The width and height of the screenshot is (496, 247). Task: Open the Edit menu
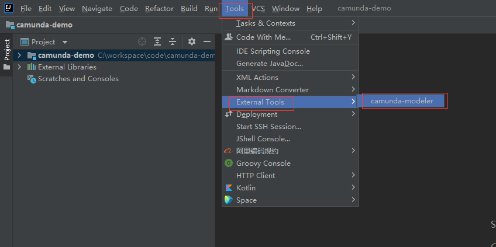pyautogui.click(x=45, y=9)
